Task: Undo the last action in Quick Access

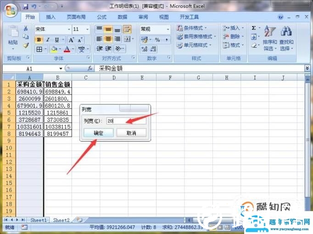Action: tap(34, 6)
